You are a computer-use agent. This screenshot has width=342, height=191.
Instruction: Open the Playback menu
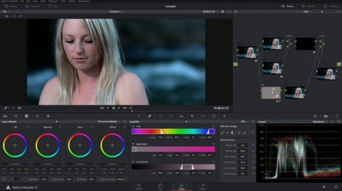(x=53, y=1)
